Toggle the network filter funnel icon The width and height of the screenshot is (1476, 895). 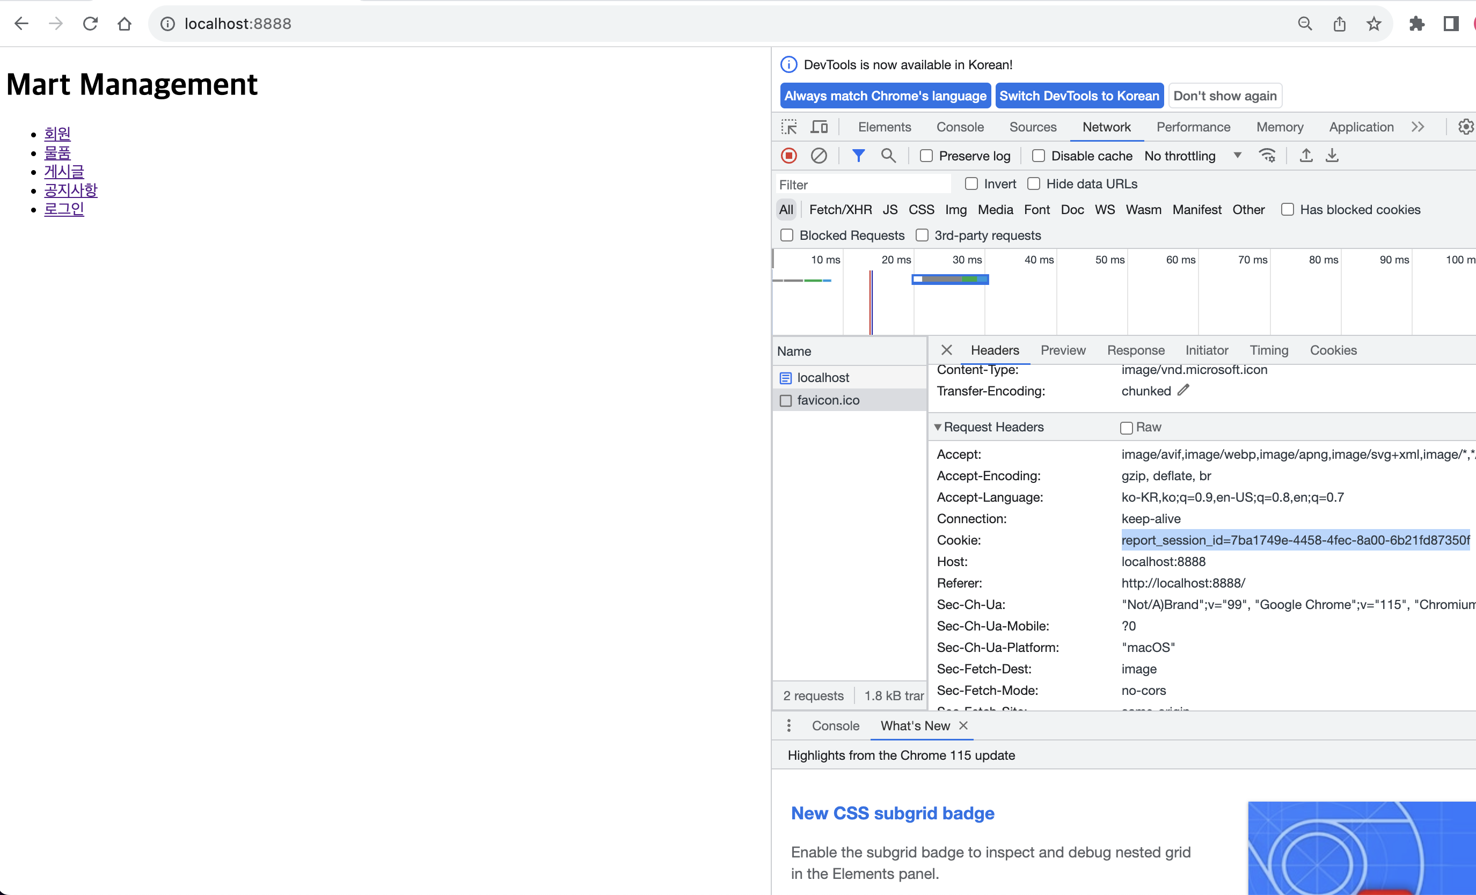click(858, 156)
